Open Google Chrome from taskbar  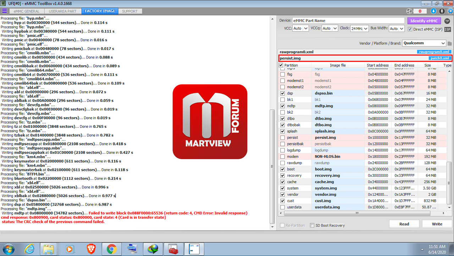coord(111,249)
